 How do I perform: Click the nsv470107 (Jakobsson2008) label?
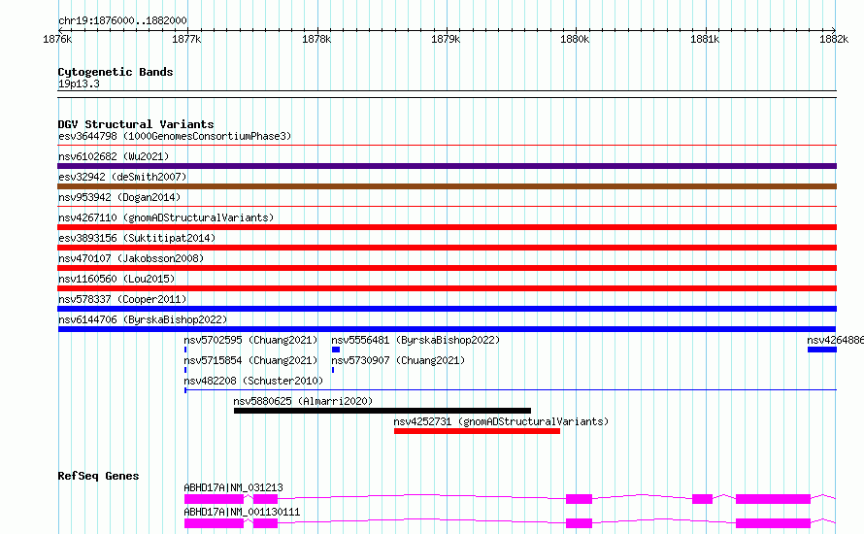point(131,258)
